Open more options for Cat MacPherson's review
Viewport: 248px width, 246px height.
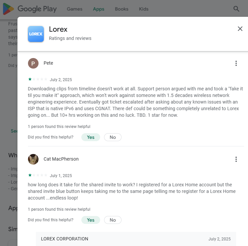point(236,159)
